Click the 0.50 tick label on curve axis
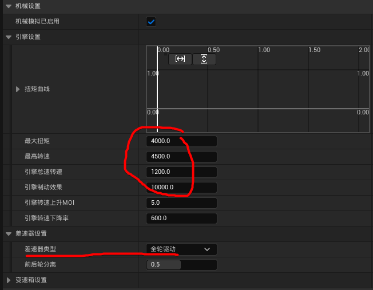The width and height of the screenshot is (373, 290). (213, 50)
